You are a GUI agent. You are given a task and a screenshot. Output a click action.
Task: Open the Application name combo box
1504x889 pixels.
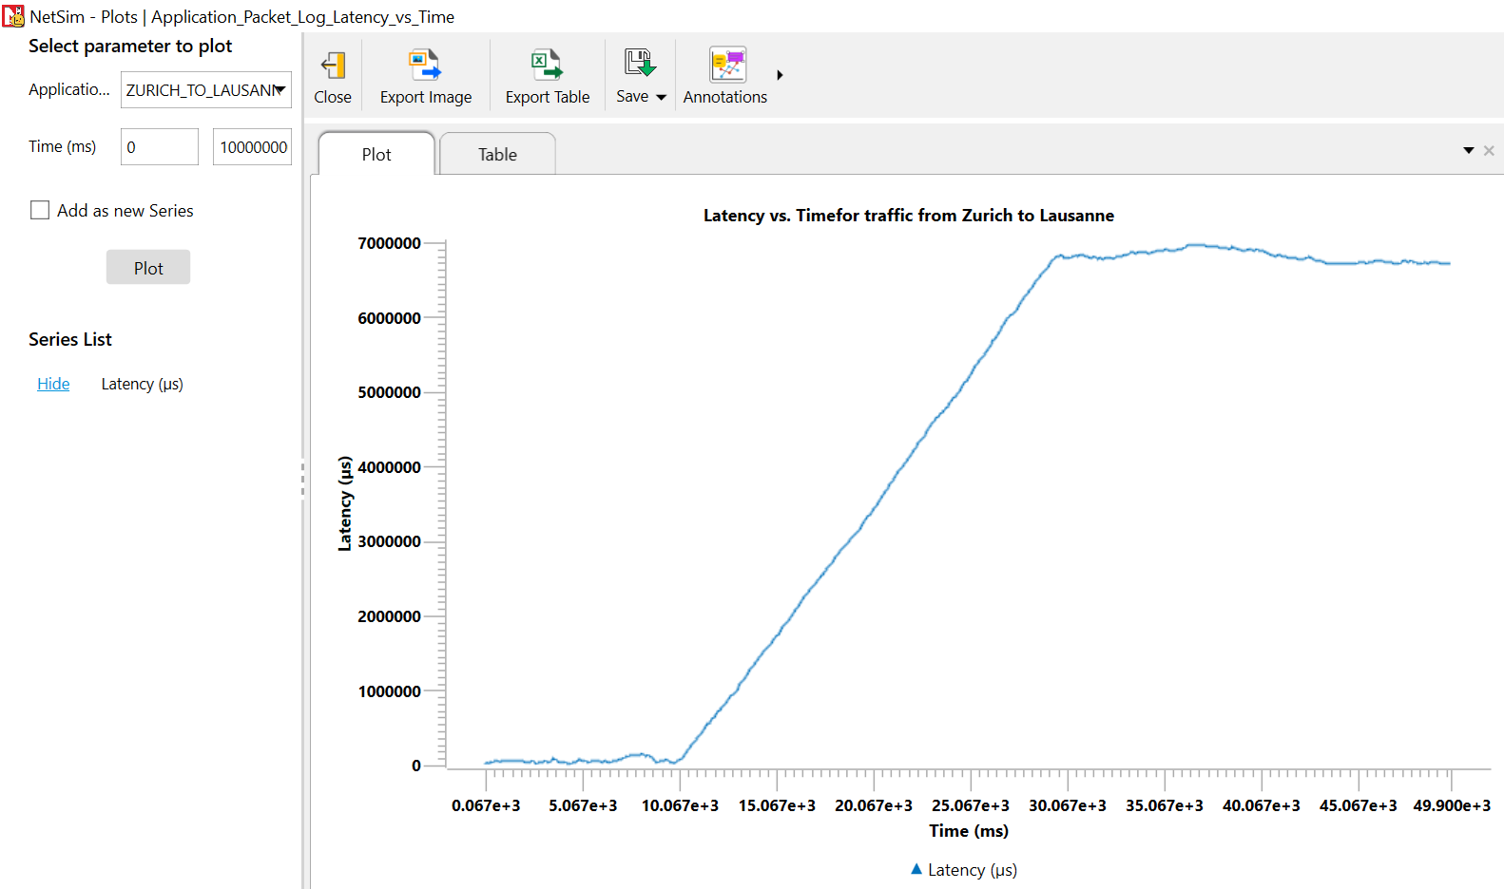pos(206,90)
